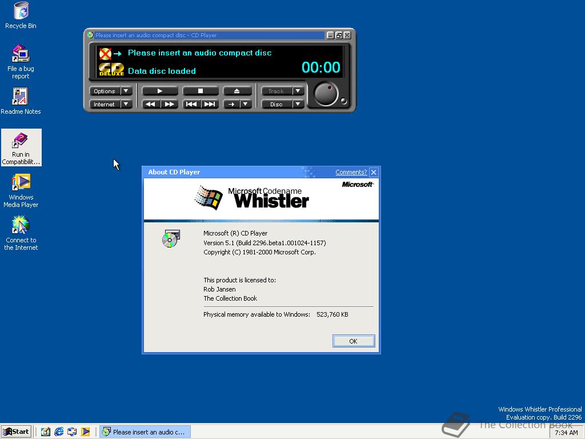Select the File a bug report icon

21,62
